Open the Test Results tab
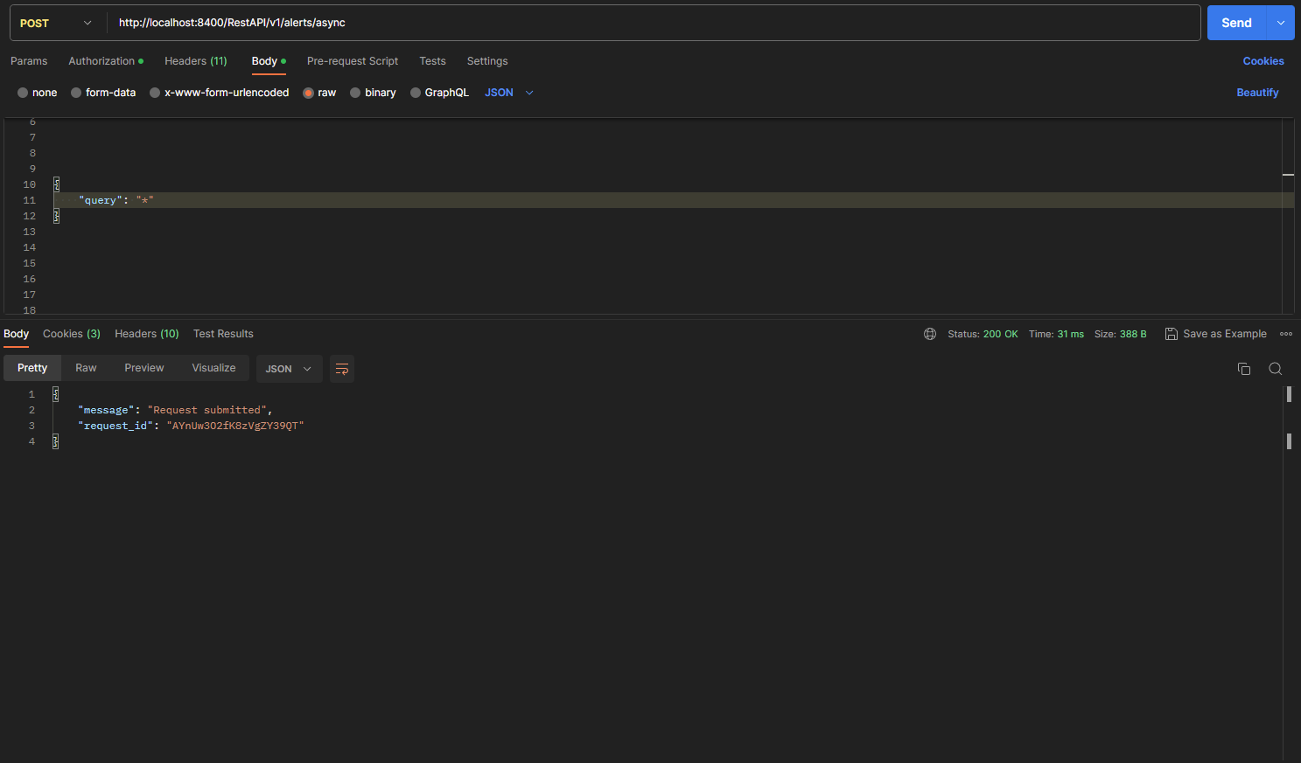Image resolution: width=1301 pixels, height=763 pixels. point(223,333)
